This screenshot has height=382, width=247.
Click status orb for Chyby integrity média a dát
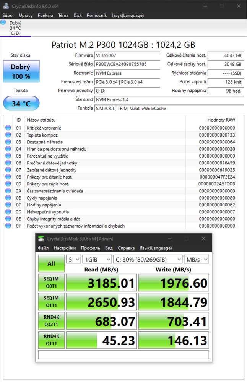pos(8,219)
